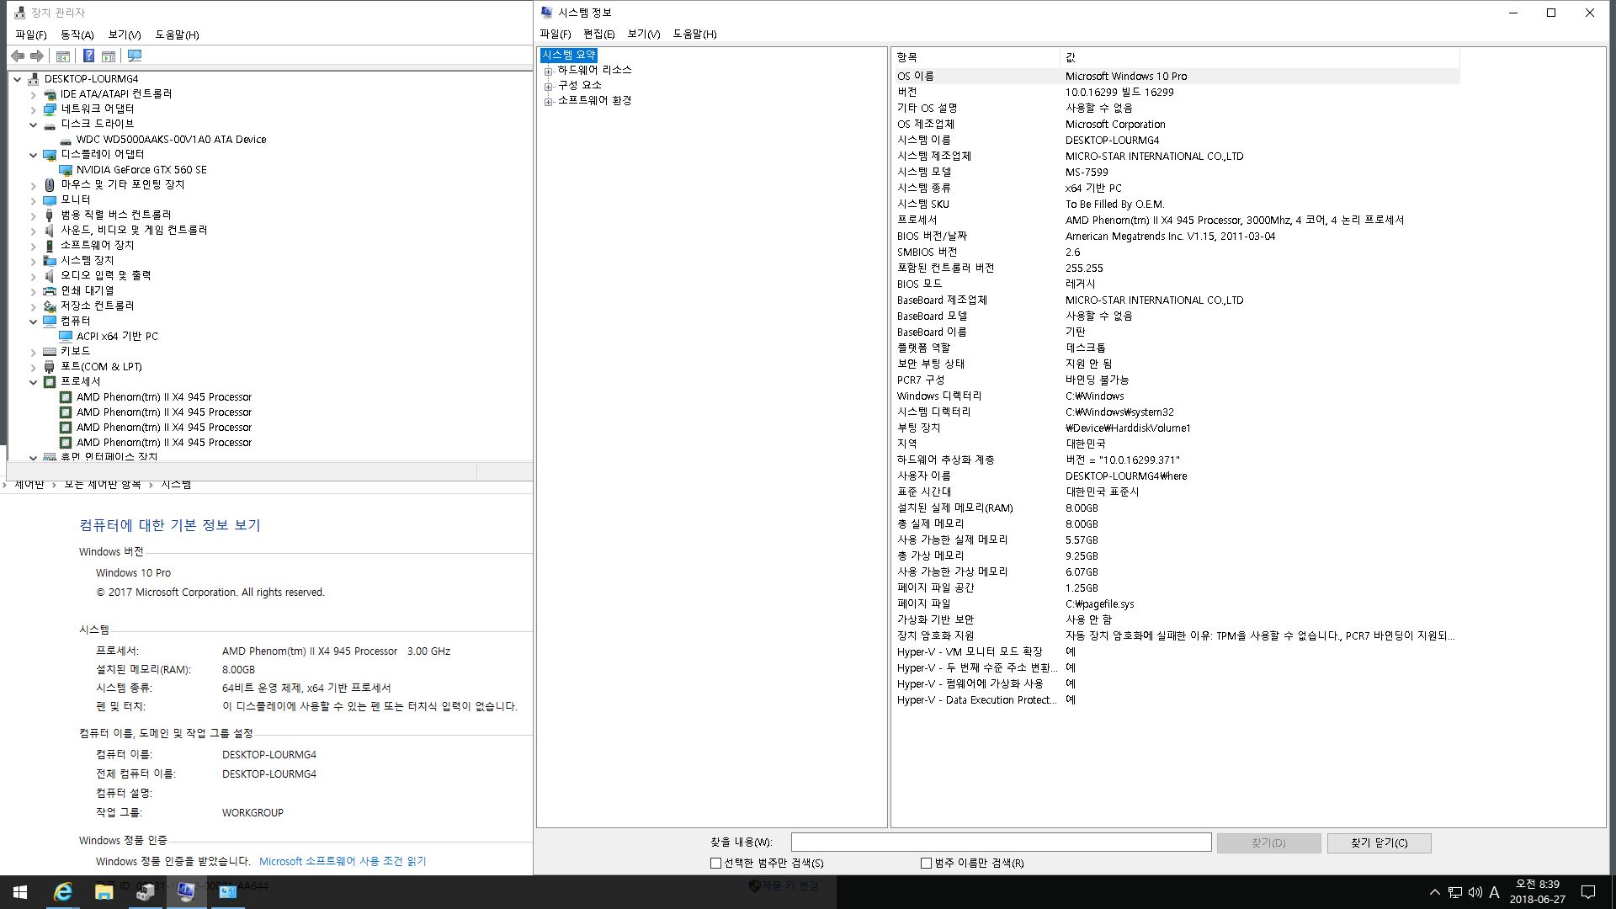Select the 프로세서 row in System Information
Screen dimensions: 1616x909
[x=1176, y=220]
